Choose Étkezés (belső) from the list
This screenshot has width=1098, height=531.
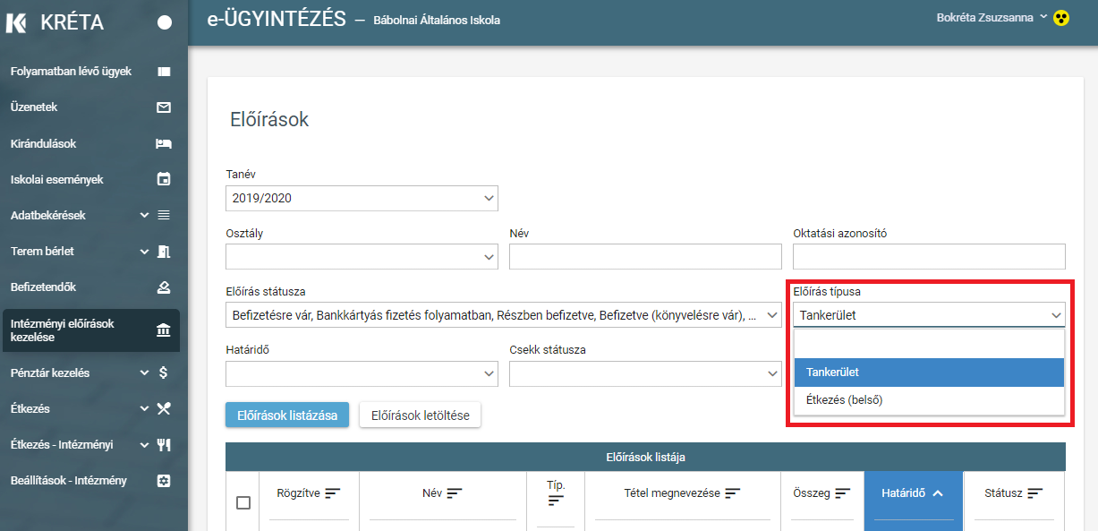pos(929,400)
